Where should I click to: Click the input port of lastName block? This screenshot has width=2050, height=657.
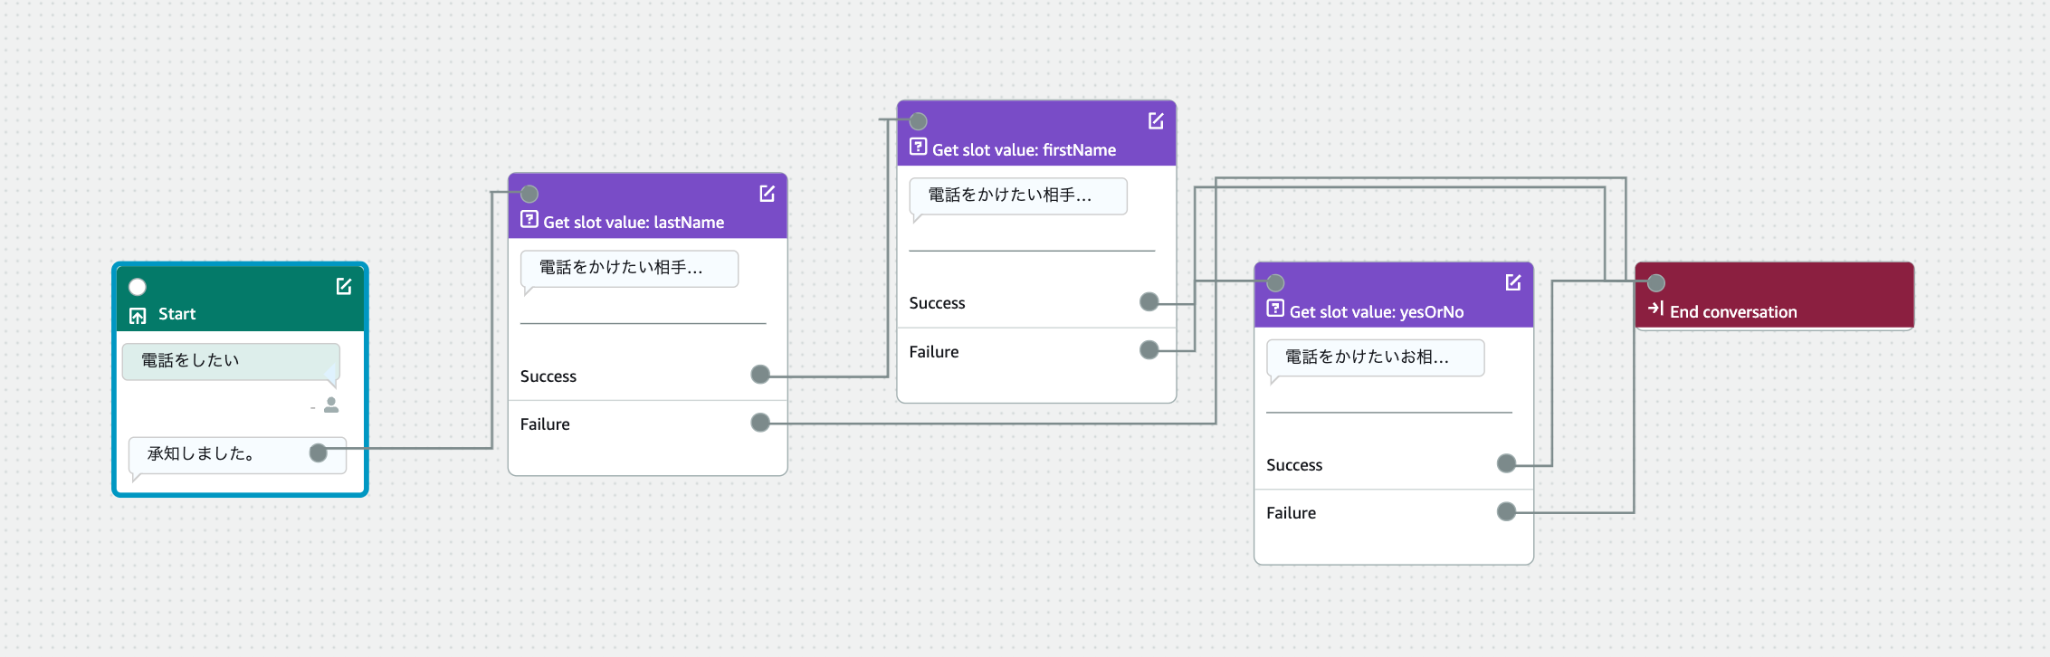tap(529, 194)
